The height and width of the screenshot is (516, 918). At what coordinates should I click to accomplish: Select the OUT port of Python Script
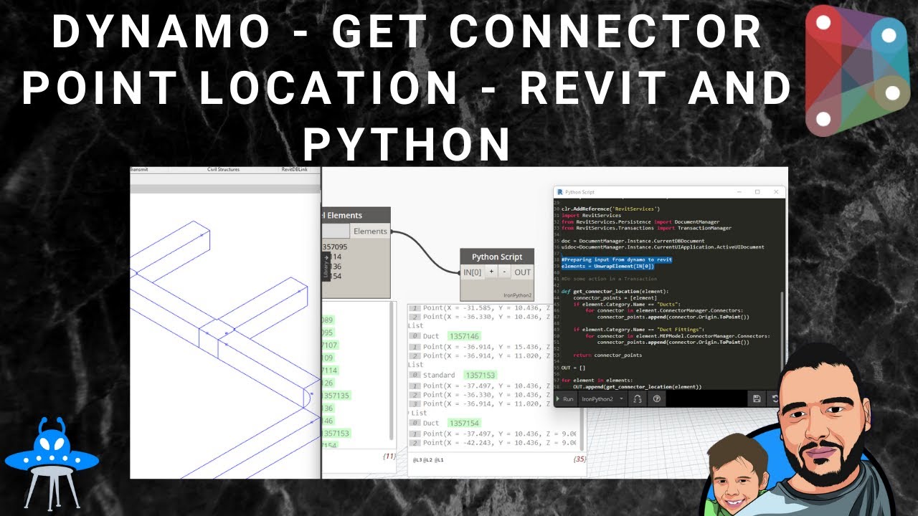523,272
